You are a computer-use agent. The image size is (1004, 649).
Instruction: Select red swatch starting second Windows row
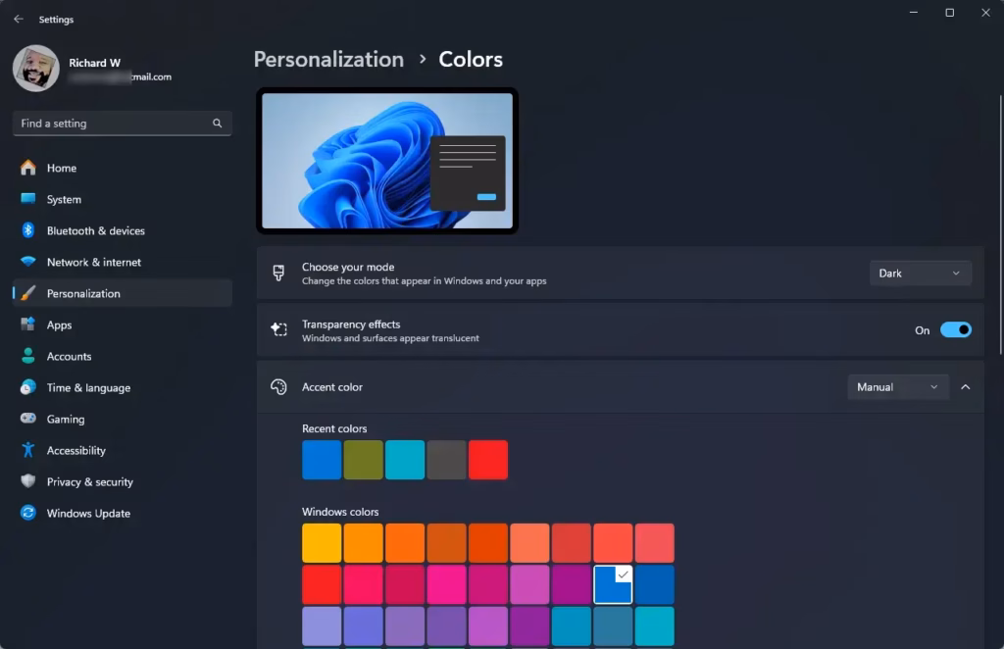[x=322, y=584]
